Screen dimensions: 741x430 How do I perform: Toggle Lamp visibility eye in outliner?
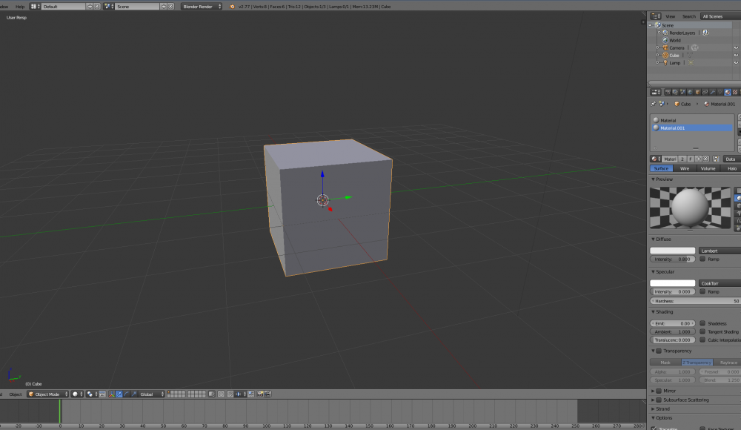coord(736,63)
